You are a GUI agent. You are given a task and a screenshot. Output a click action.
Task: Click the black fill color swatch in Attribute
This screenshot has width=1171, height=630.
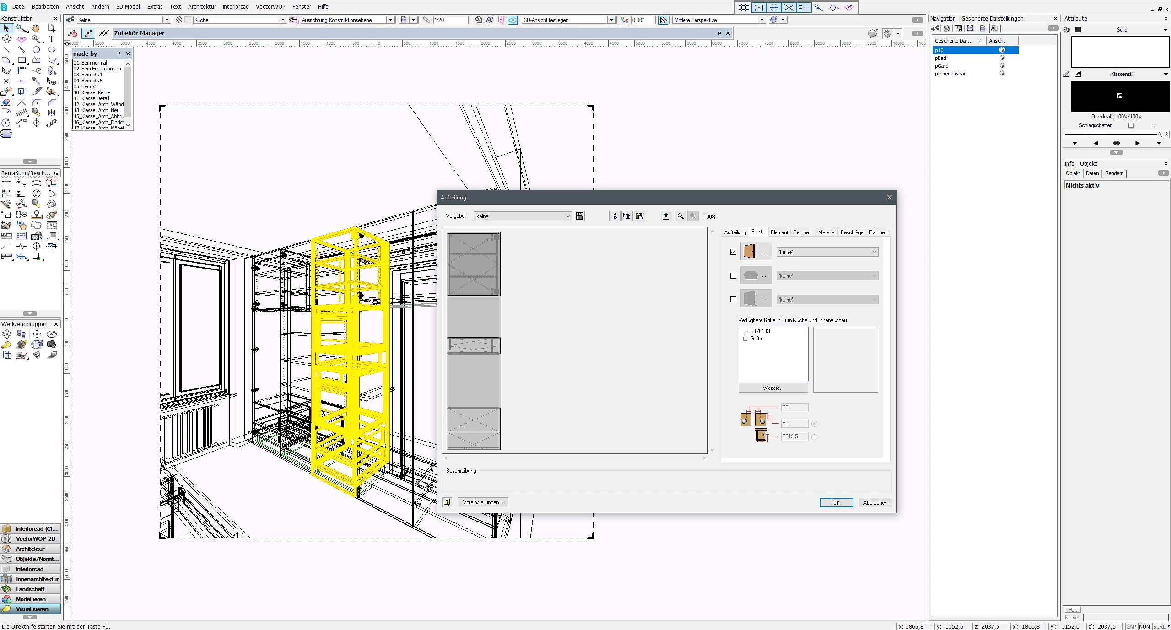pyautogui.click(x=1078, y=30)
